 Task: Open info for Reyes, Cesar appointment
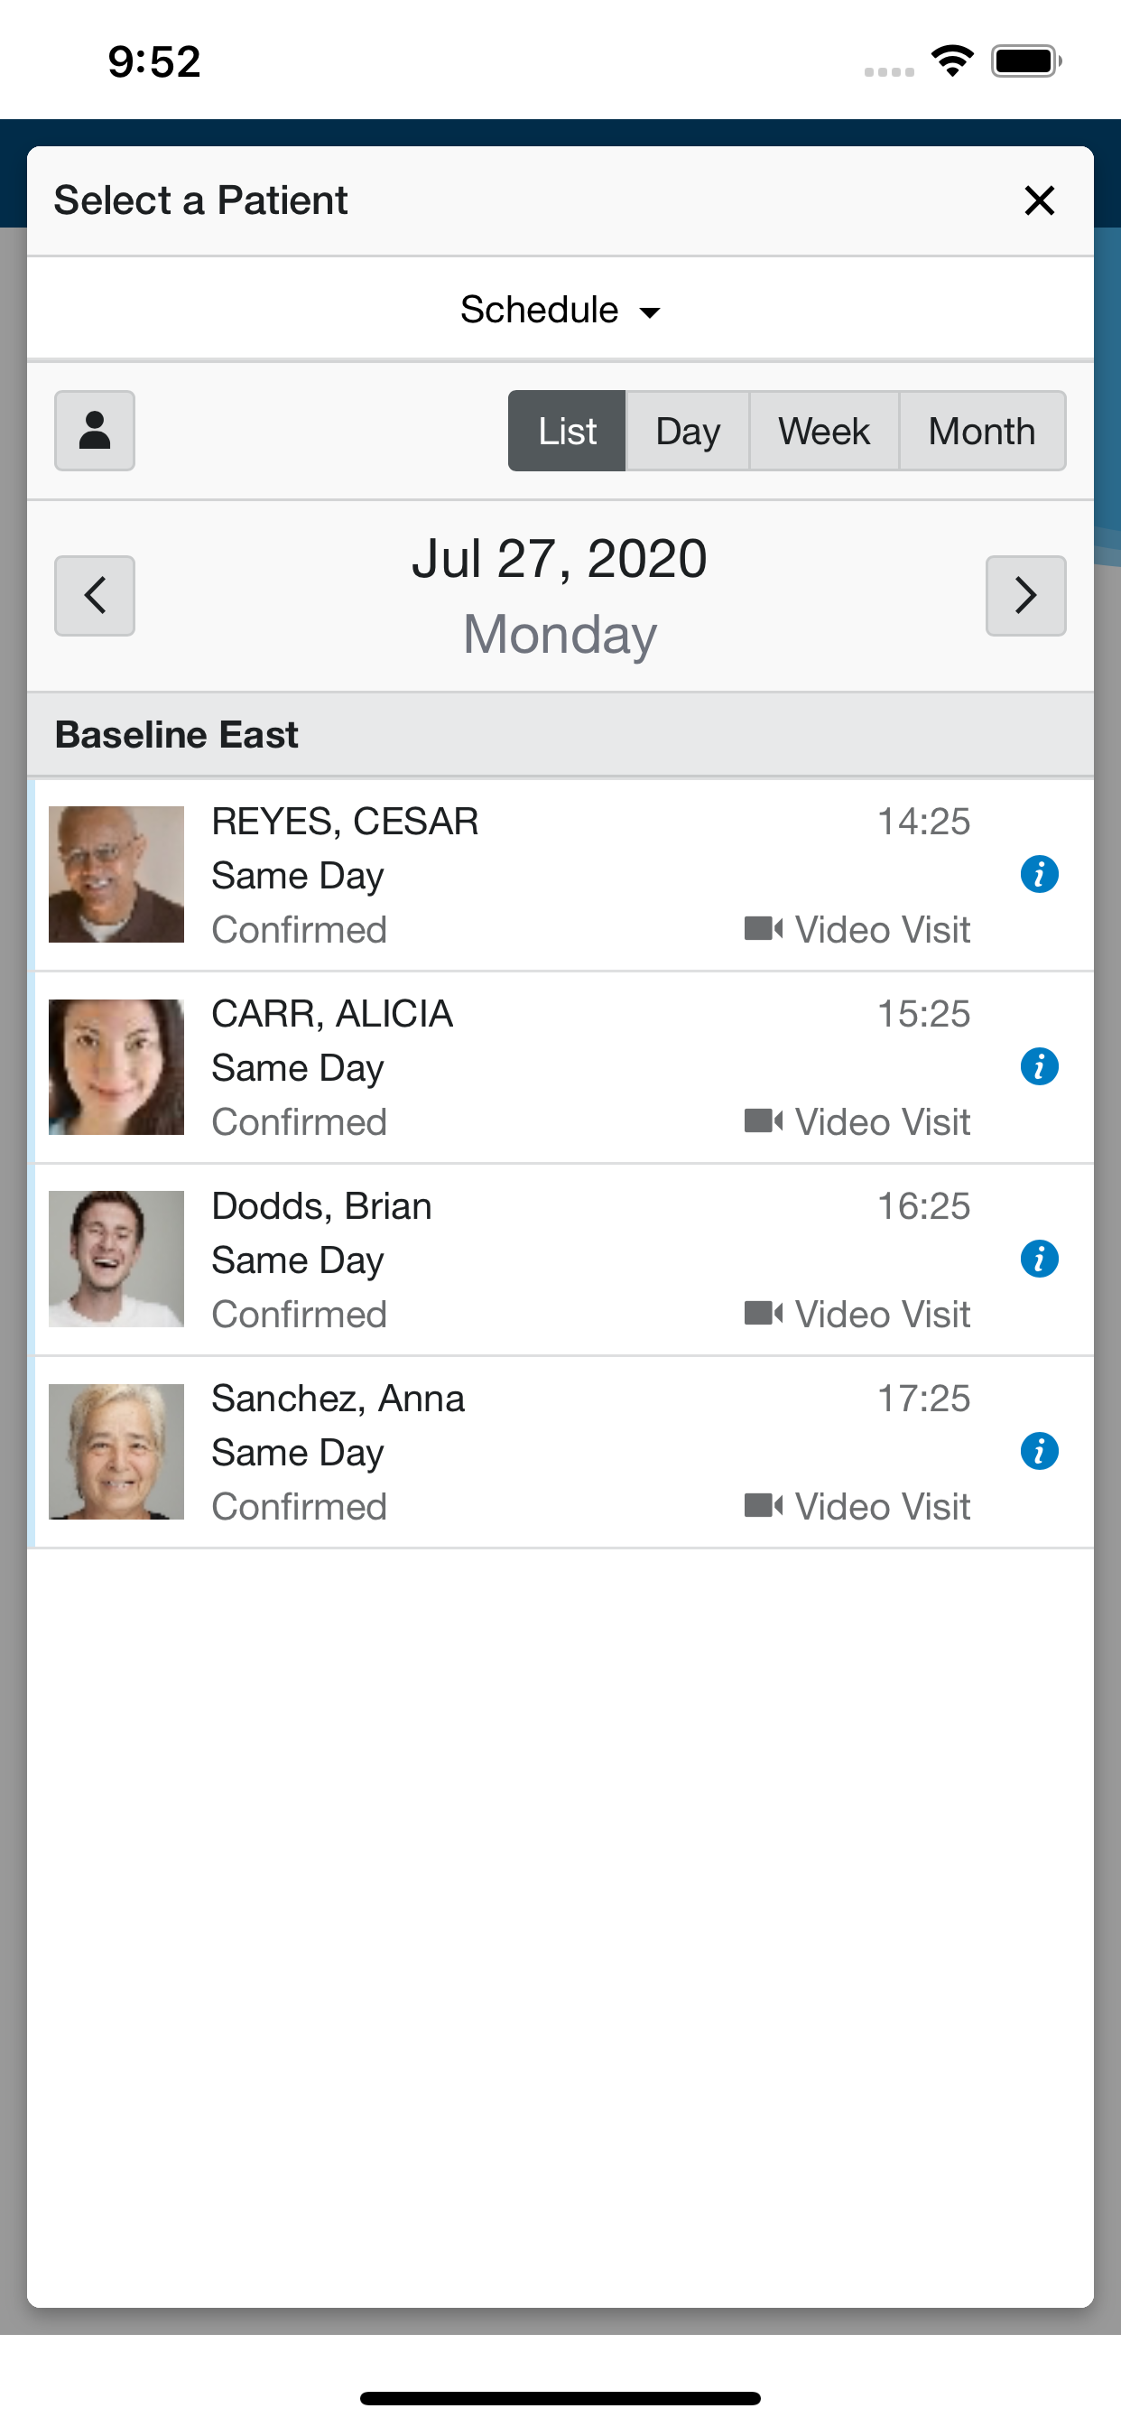click(1039, 874)
